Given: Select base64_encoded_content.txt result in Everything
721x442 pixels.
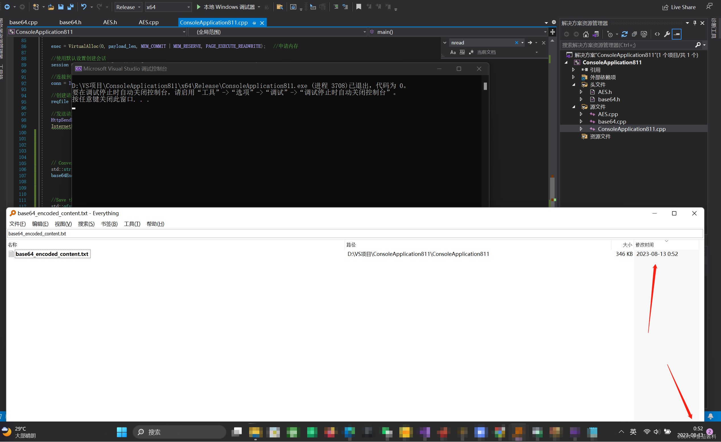Looking at the screenshot, I should pyautogui.click(x=52, y=254).
